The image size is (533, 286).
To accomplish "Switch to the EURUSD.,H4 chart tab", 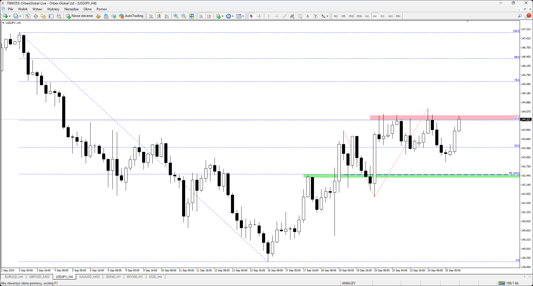I will tap(14, 277).
